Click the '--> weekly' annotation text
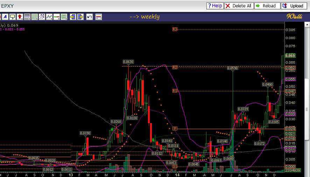Screen dimensions: 310x177 pyautogui.click(x=145, y=17)
